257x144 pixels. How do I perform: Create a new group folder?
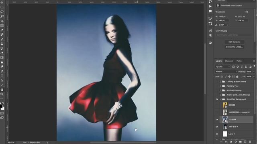[x=241, y=142]
